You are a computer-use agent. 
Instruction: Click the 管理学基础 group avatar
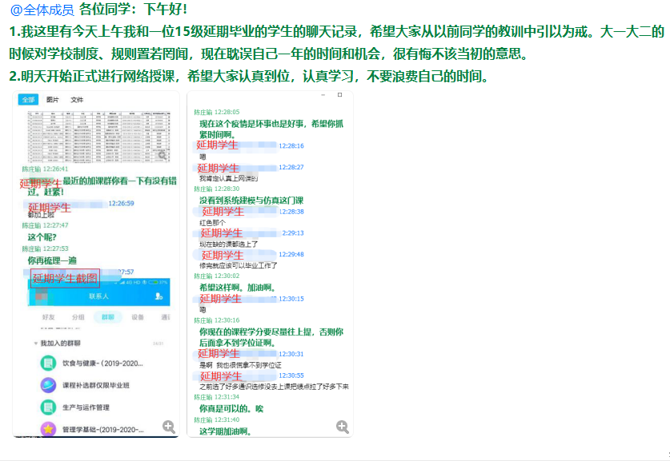pos(48,429)
